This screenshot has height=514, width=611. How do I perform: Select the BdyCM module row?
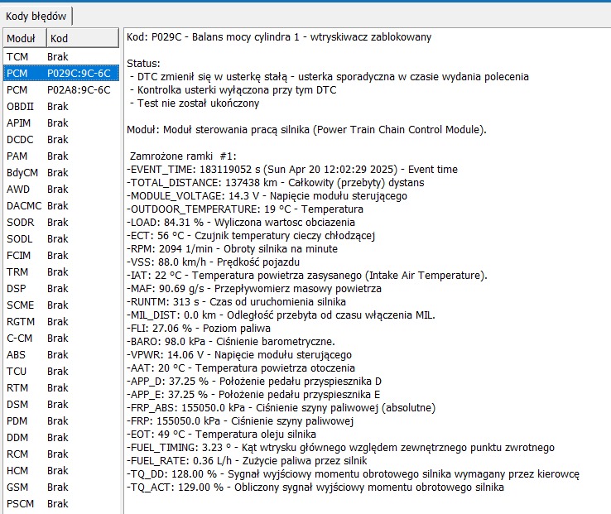click(60, 172)
